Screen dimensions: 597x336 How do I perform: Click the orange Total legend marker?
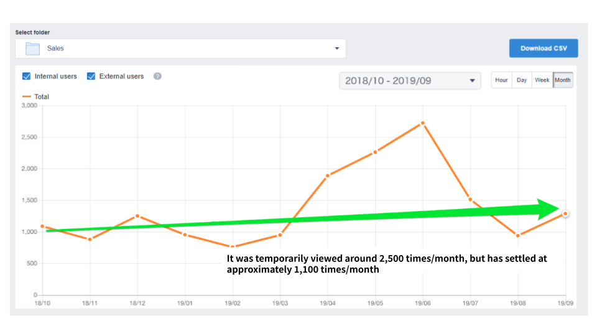[26, 97]
